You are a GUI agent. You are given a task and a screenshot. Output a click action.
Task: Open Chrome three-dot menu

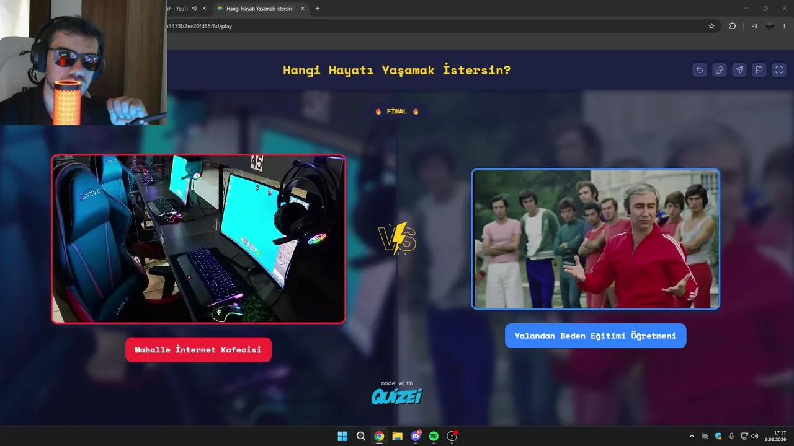[785, 26]
